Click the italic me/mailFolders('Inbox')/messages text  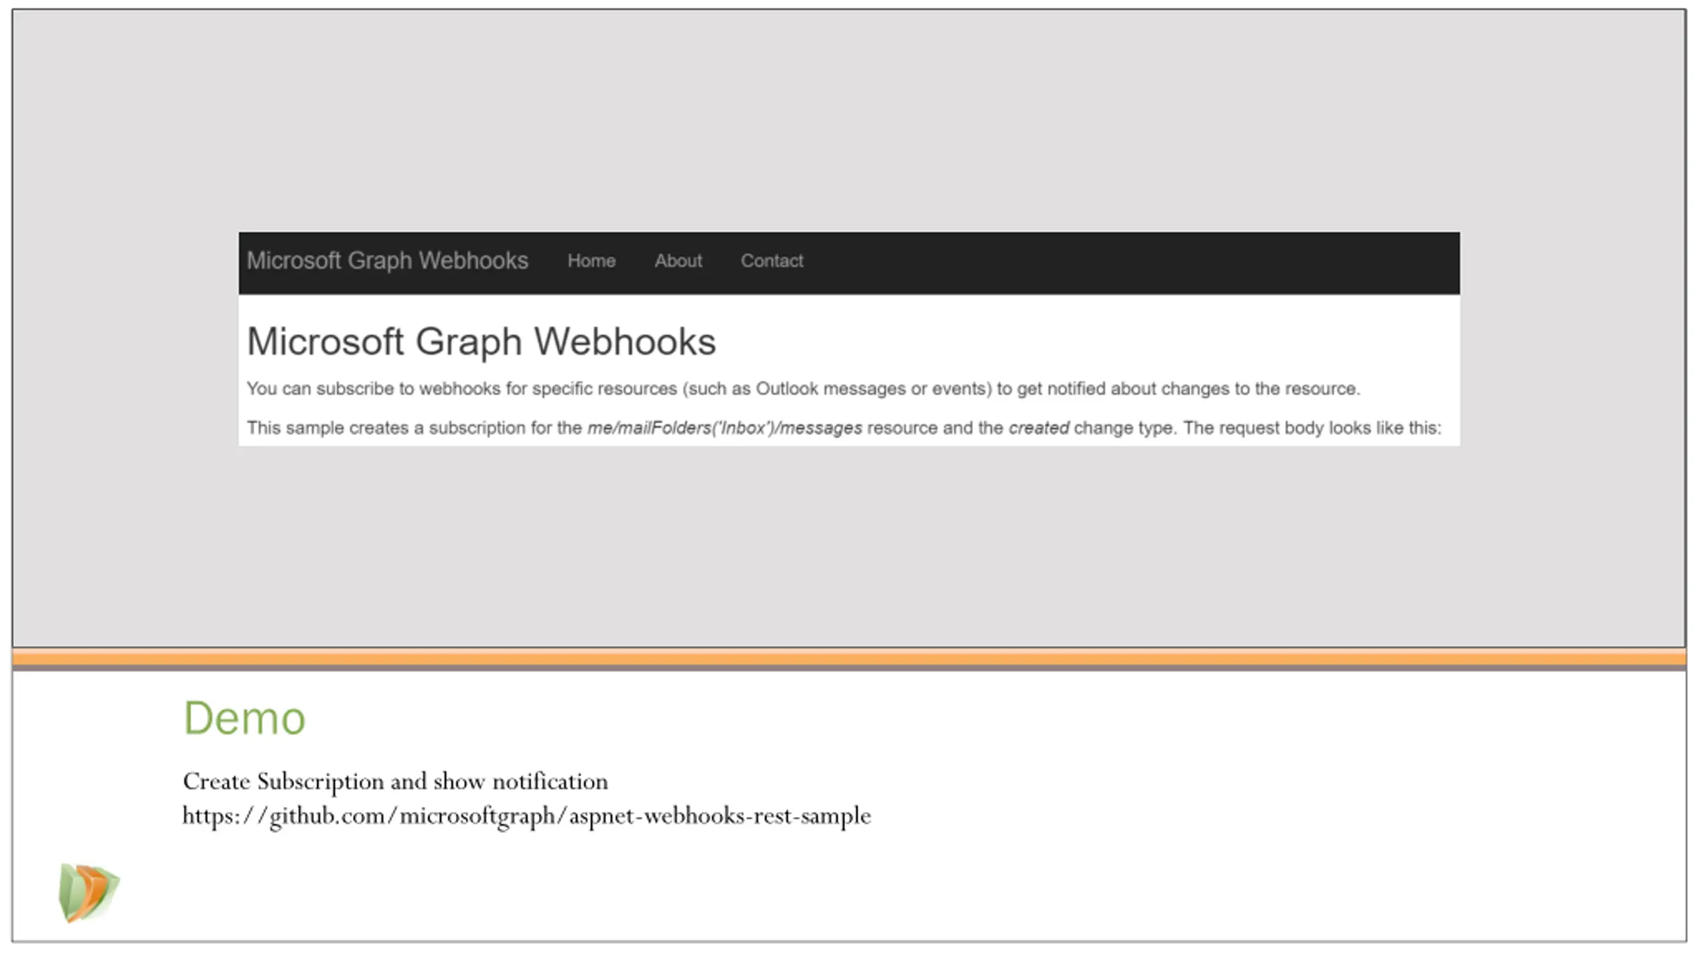(725, 428)
